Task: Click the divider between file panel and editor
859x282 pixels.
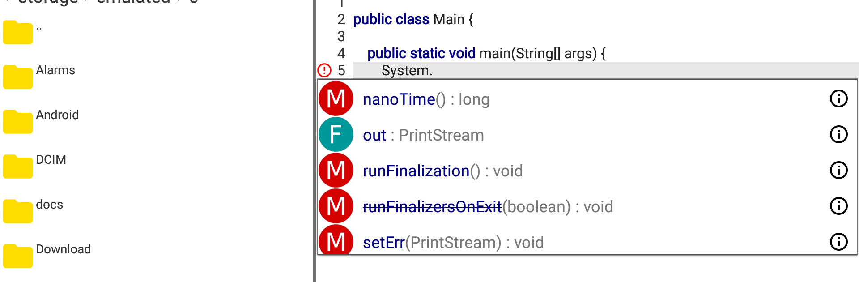Action: coord(315,141)
